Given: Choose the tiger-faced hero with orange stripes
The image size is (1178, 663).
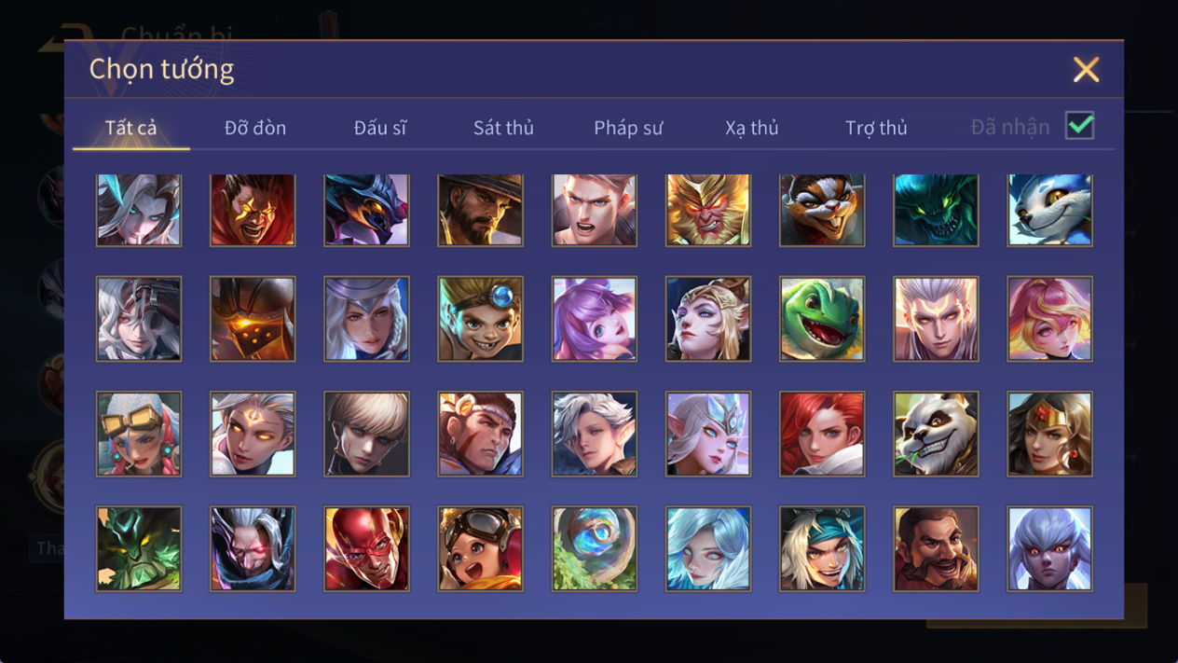Looking at the screenshot, I should (822, 210).
